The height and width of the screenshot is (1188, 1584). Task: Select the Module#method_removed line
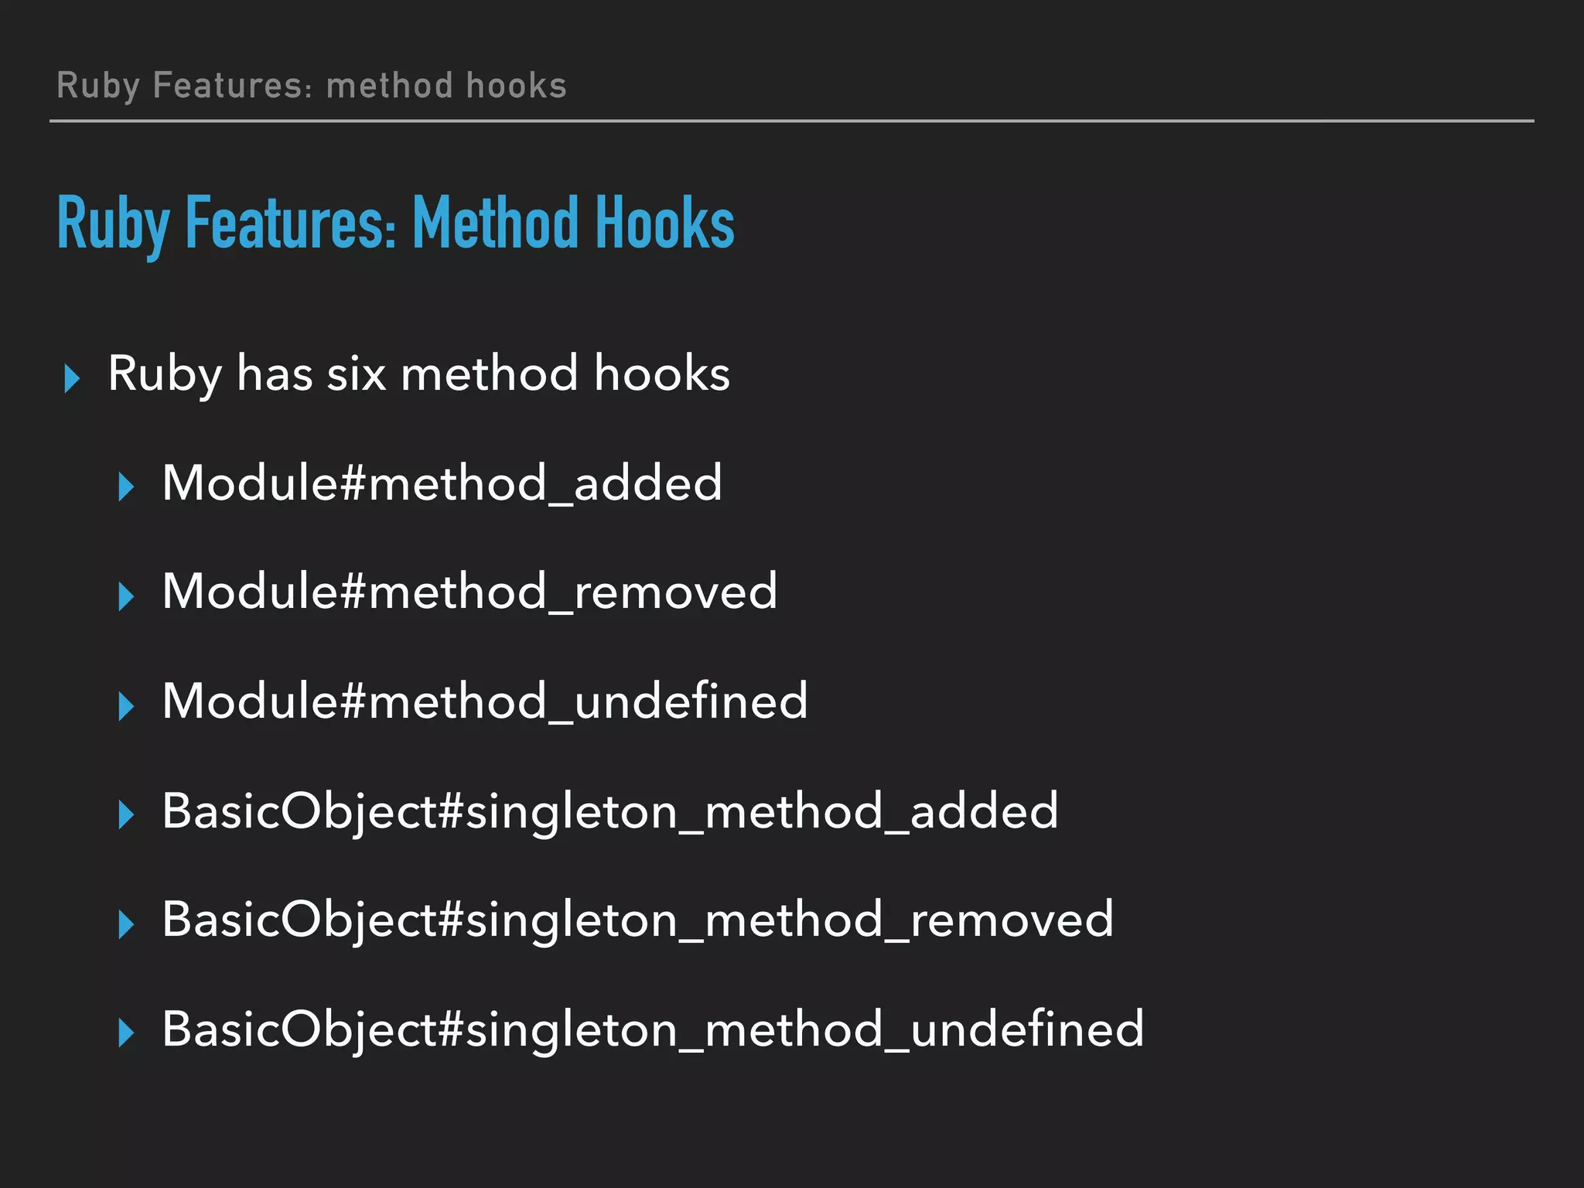pos(469,592)
